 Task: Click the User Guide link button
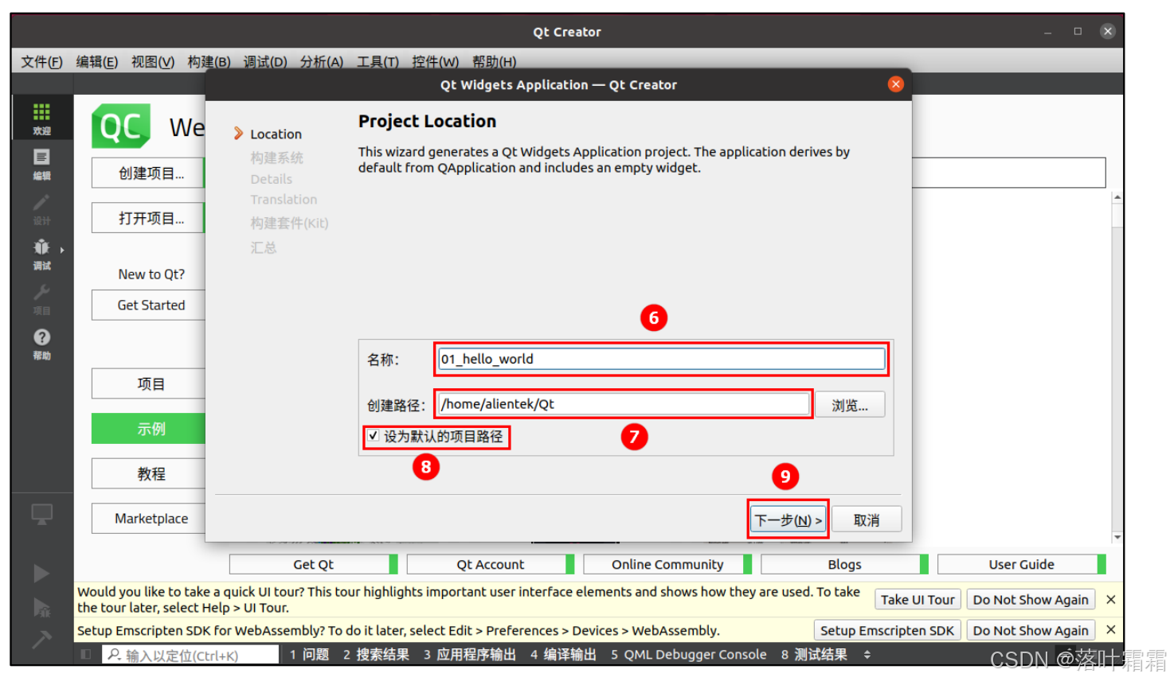[1022, 564]
